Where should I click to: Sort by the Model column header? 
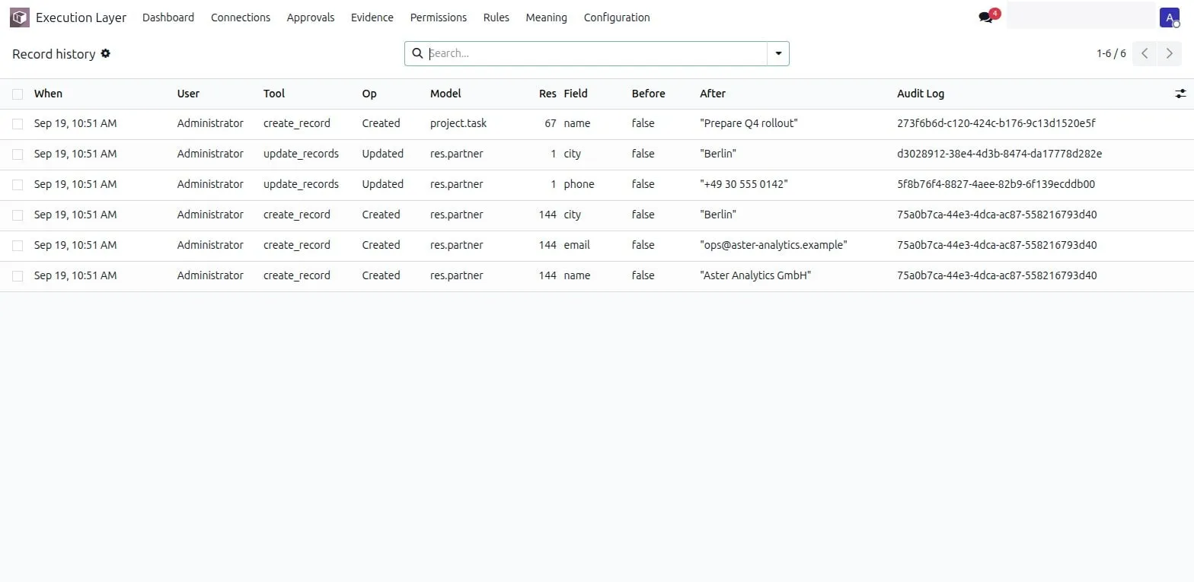(x=445, y=94)
